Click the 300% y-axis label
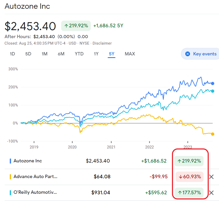The image size is (219, 201). pos(13,69)
